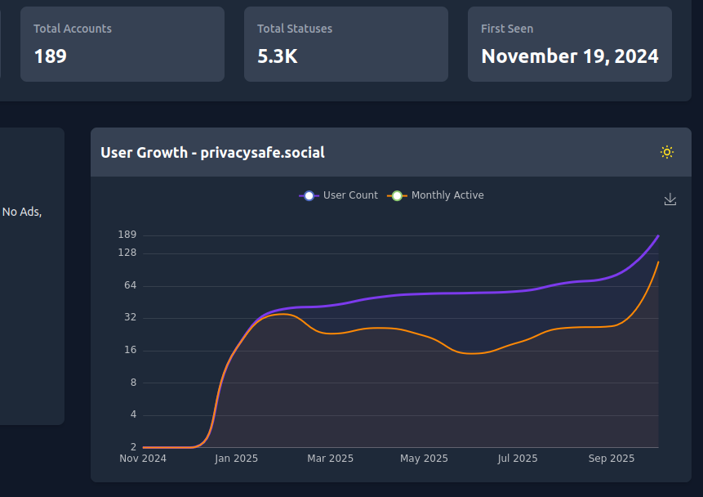
Task: Select the 5.3K statuses value
Action: click(278, 56)
